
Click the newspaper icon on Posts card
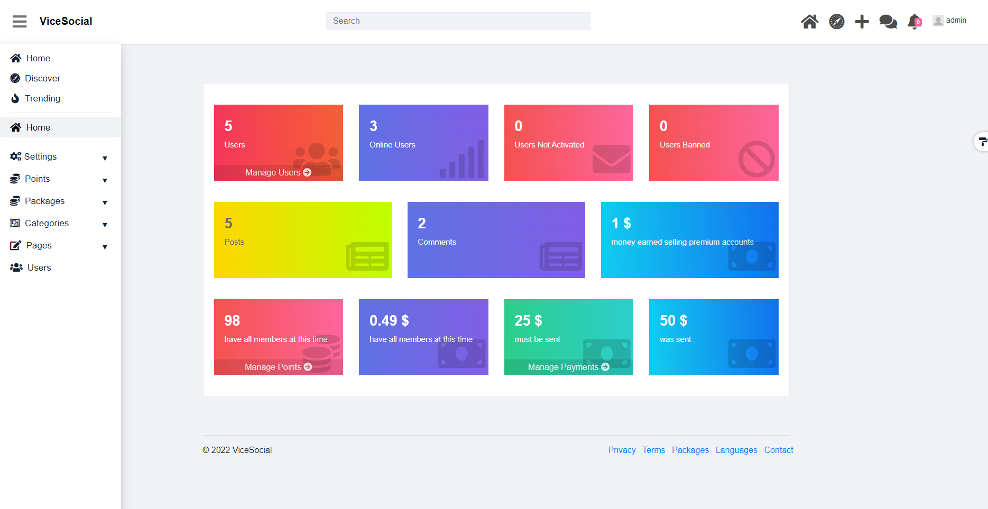click(x=367, y=256)
